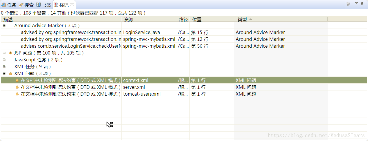368x141 pixels.
Task: Click the restore view icon
Action: (362, 3)
